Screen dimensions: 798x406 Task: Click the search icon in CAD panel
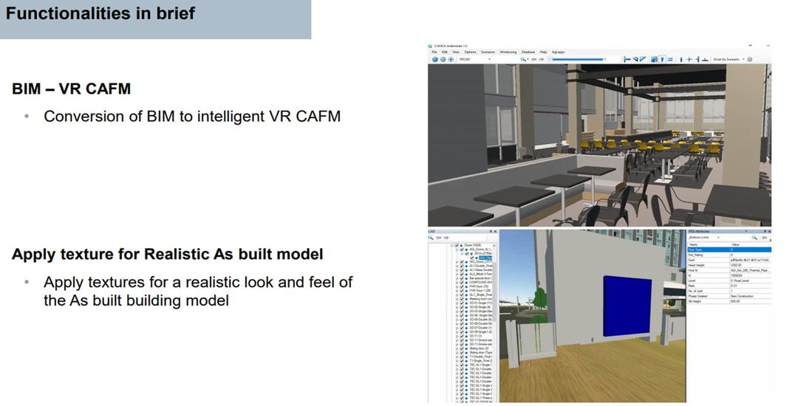432,238
